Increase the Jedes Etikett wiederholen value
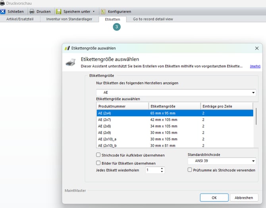Screen dimensions: 266x208 point(162,168)
